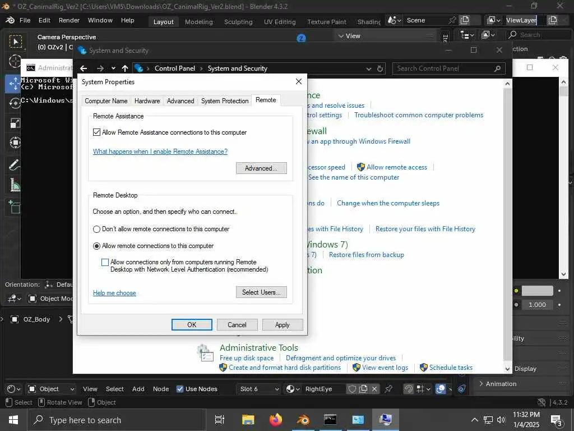Viewport: 574px width, 431px height.
Task: Open the Slot 6 material slot dropdown
Action: click(259, 389)
